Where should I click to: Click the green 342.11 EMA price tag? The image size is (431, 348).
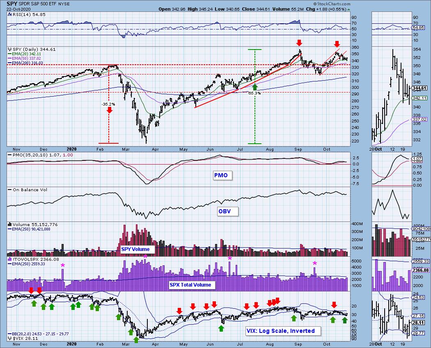pyautogui.click(x=420, y=98)
